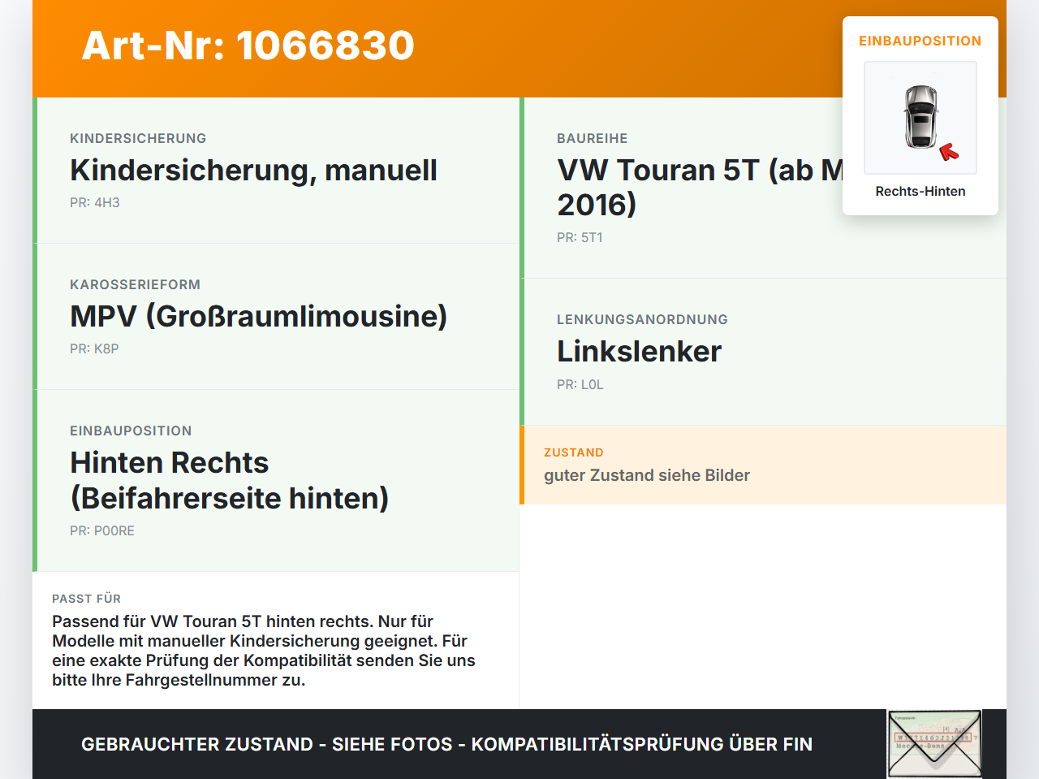Click the 'BAUREIHE' label
Image resolution: width=1039 pixels, height=779 pixels.
(593, 139)
